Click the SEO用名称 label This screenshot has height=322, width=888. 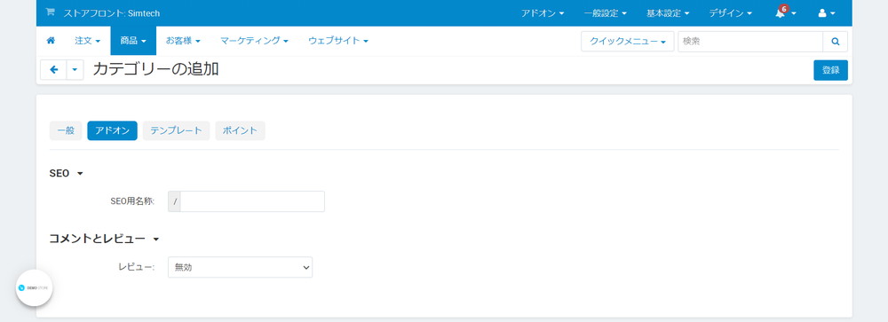tap(132, 201)
